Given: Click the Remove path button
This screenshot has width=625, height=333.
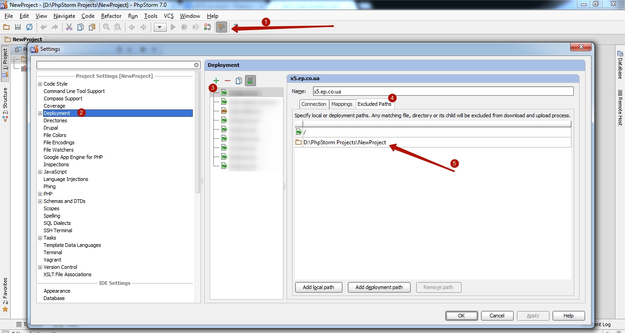Looking at the screenshot, I should pyautogui.click(x=438, y=287).
